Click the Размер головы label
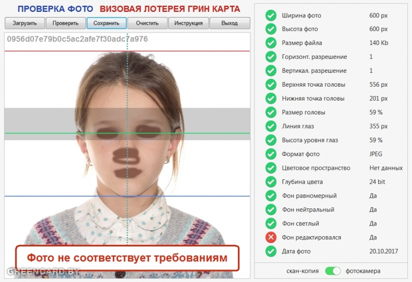The height and width of the screenshot is (282, 412). click(303, 112)
